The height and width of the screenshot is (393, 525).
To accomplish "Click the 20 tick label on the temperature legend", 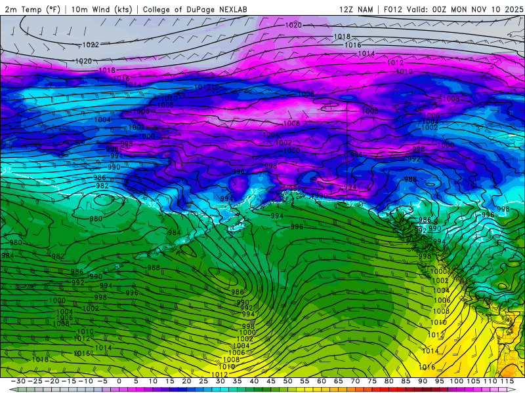I will [186, 381].
